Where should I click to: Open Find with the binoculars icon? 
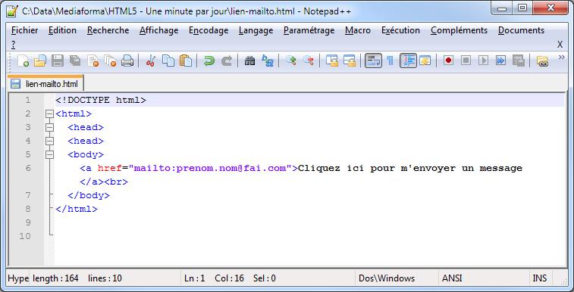[249, 61]
